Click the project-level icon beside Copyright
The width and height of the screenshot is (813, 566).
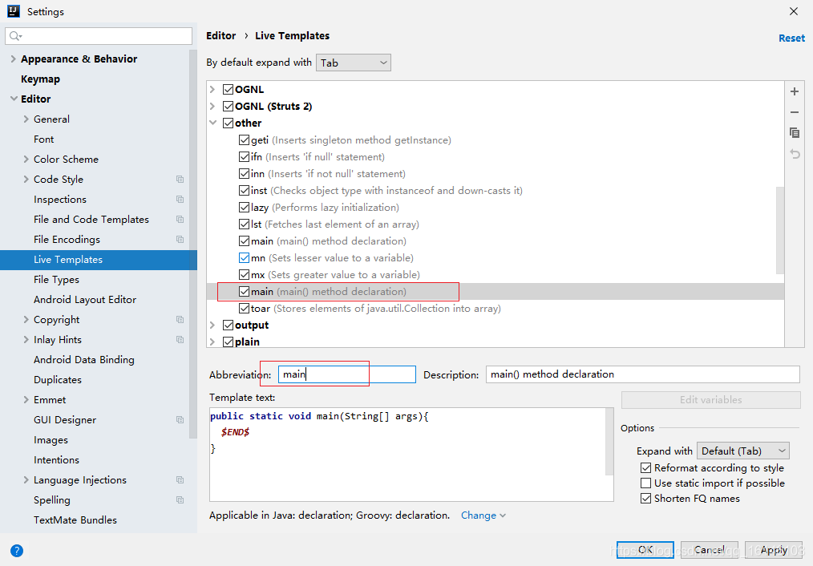(x=180, y=320)
